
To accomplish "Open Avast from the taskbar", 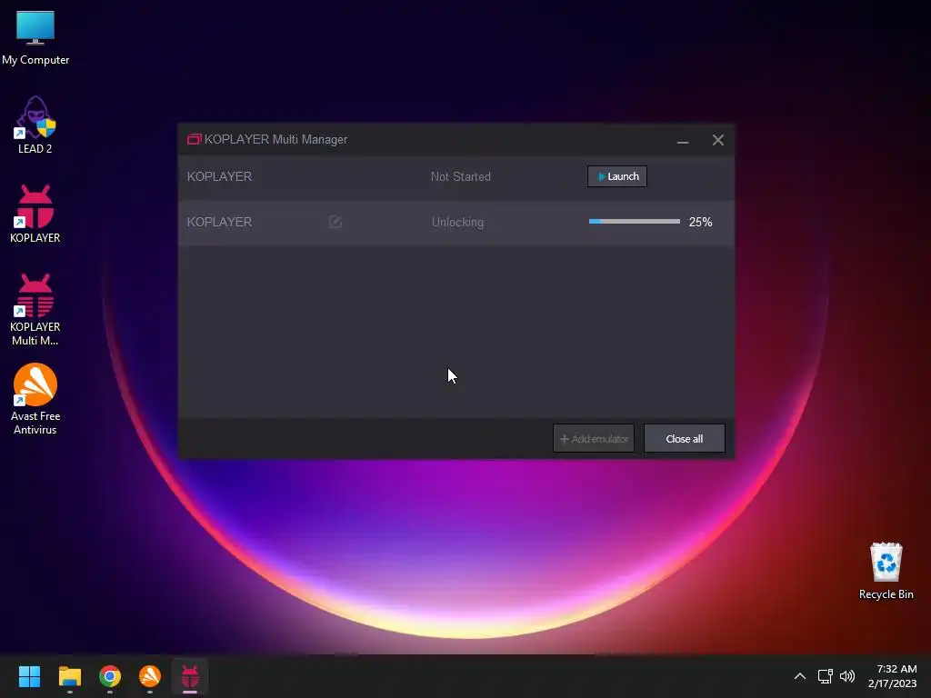I will 150,676.
